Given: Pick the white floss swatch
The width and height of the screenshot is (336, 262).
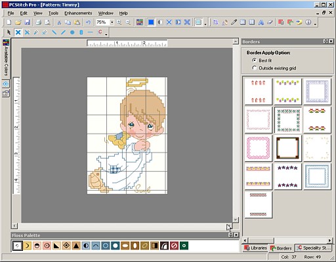Looking at the screenshot, I should pyautogui.click(x=17, y=246).
